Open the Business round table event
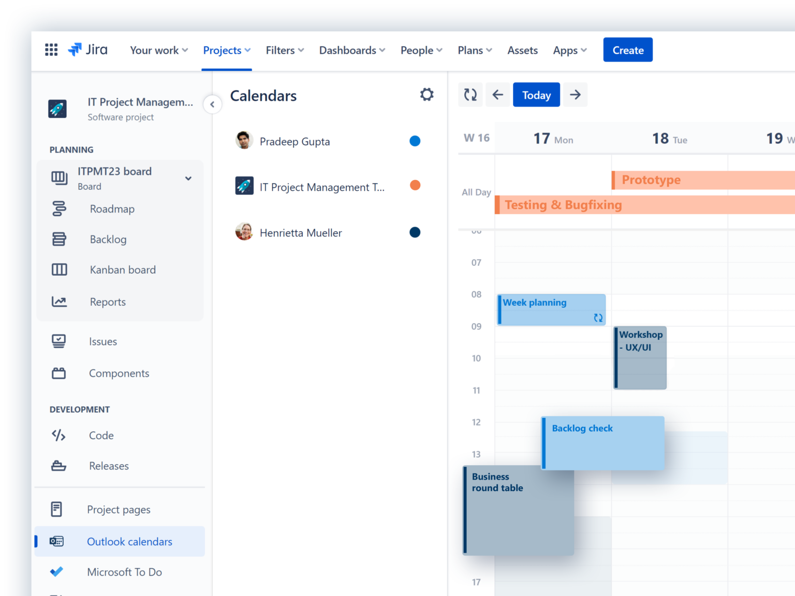 [x=518, y=510]
